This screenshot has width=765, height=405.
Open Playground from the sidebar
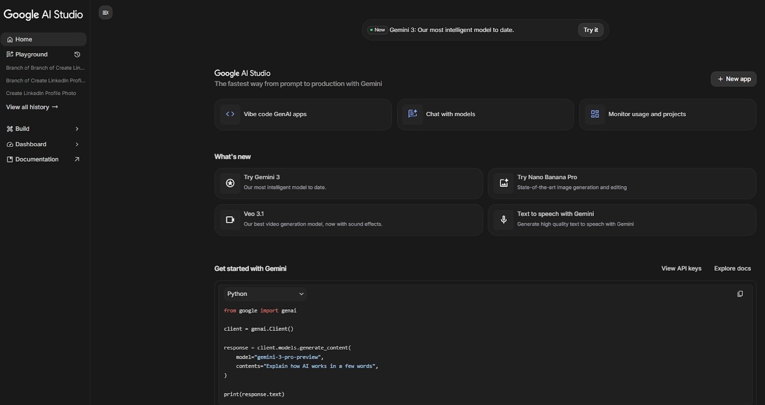(32, 55)
